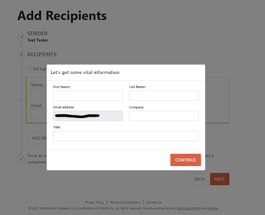Focus the Company field

click(x=164, y=116)
